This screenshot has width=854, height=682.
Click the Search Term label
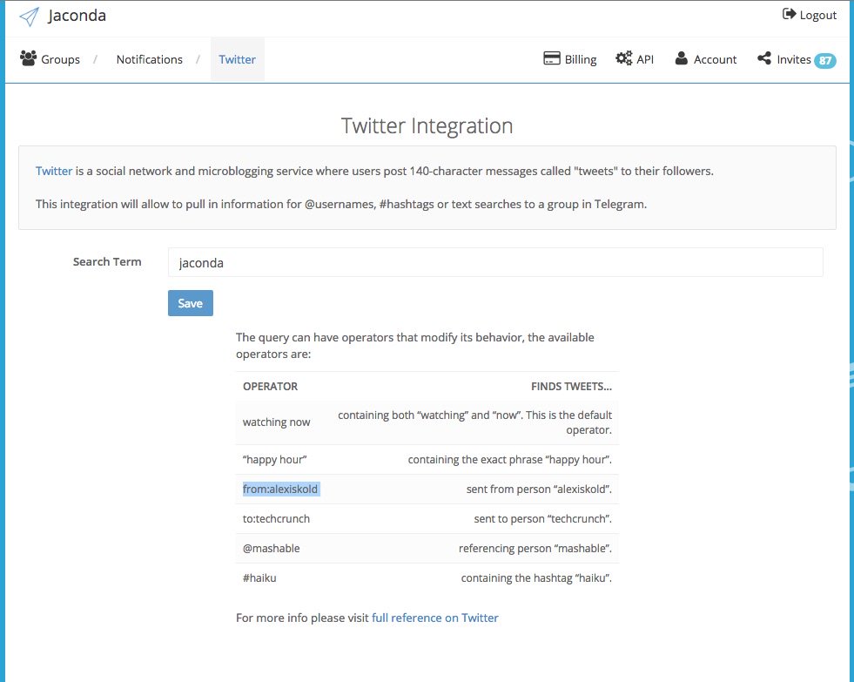107,262
